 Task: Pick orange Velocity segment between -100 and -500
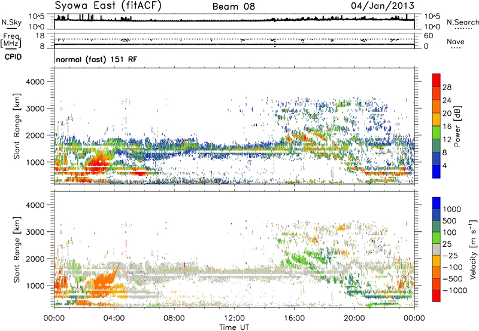pos(436,272)
